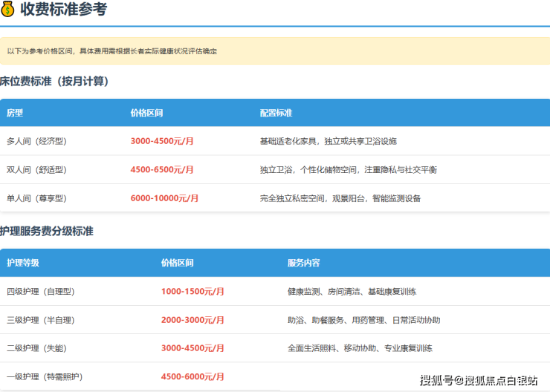Click the 房型 column header
The width and height of the screenshot is (550, 392).
(x=15, y=113)
